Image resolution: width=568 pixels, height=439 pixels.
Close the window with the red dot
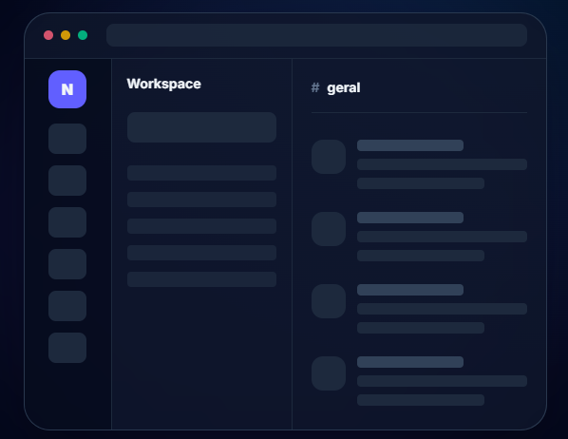(48, 35)
